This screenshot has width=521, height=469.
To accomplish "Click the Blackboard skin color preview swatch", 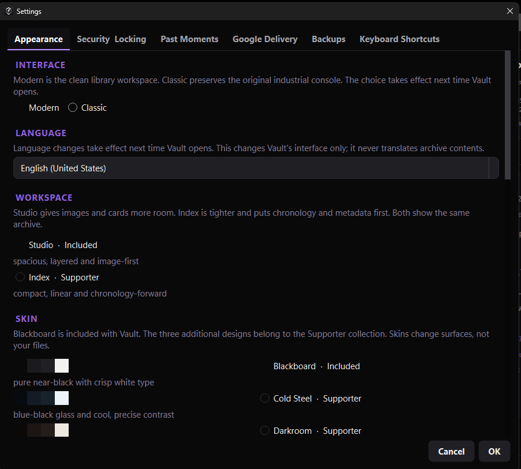I will tap(41, 366).
